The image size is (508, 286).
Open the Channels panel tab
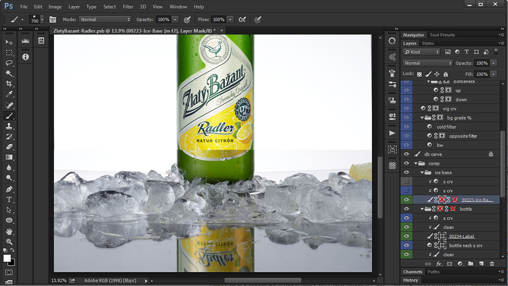pyautogui.click(x=412, y=272)
